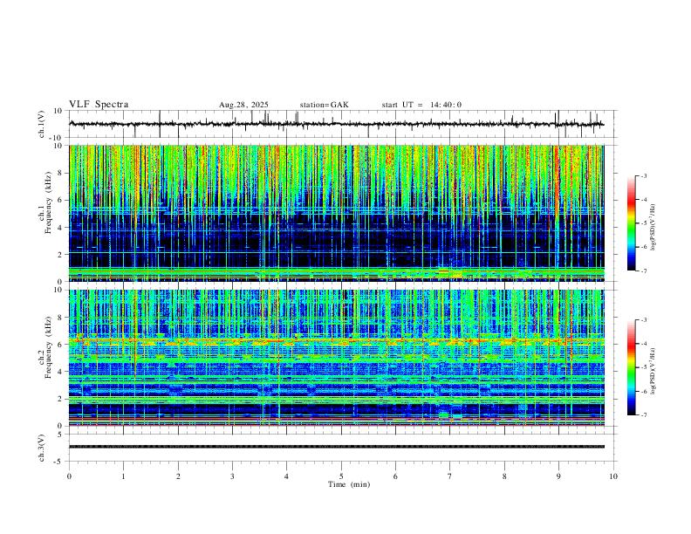691x534 pixels.
Task: Select the date text "Aug.28, 2025"
Action: [243, 105]
